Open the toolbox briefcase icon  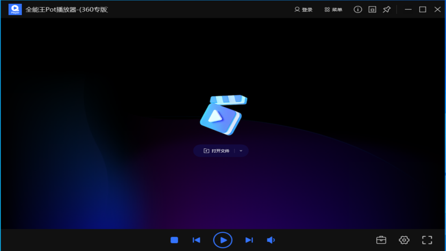(381, 240)
